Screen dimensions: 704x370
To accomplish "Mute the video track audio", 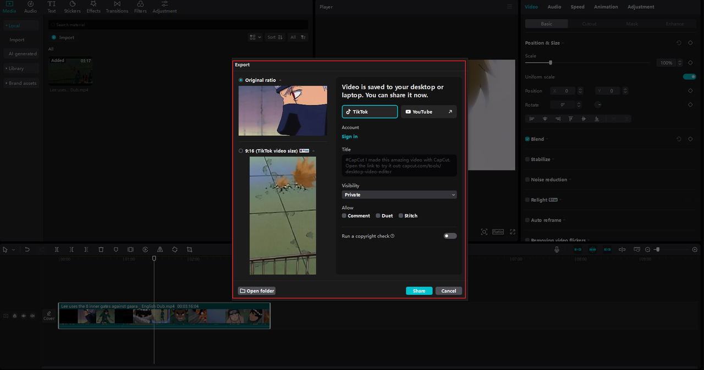I will (32, 316).
